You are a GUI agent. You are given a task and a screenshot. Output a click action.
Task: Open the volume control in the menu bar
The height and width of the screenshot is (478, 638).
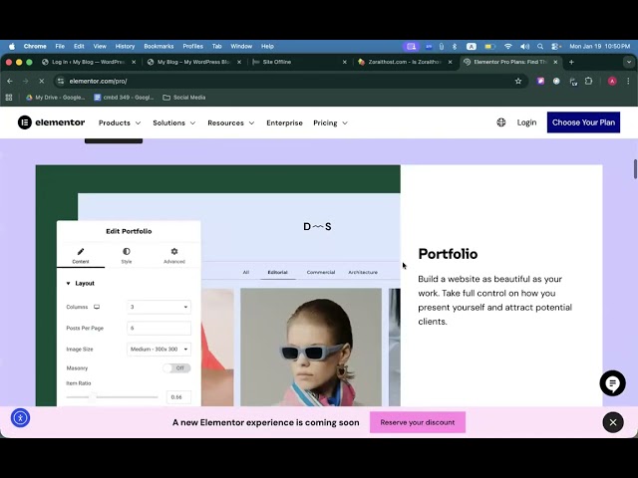click(x=524, y=47)
